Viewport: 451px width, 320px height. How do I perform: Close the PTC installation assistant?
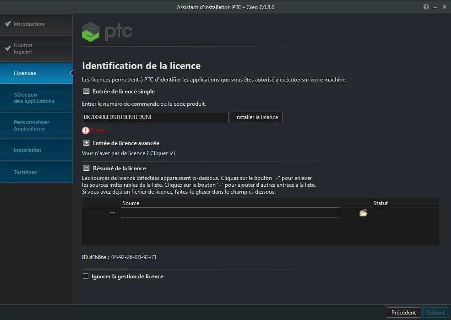point(445,7)
